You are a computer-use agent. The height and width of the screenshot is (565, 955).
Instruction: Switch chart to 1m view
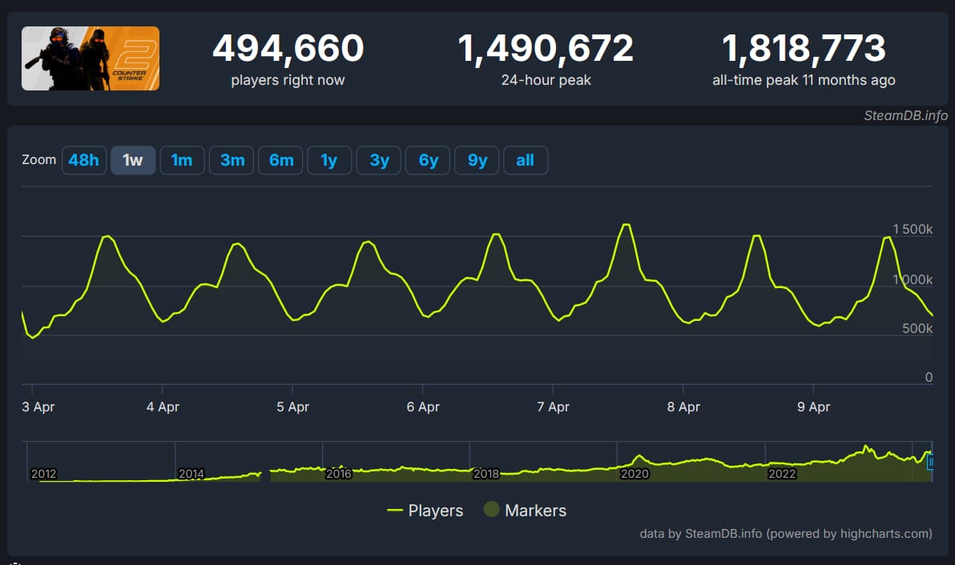[x=182, y=160]
